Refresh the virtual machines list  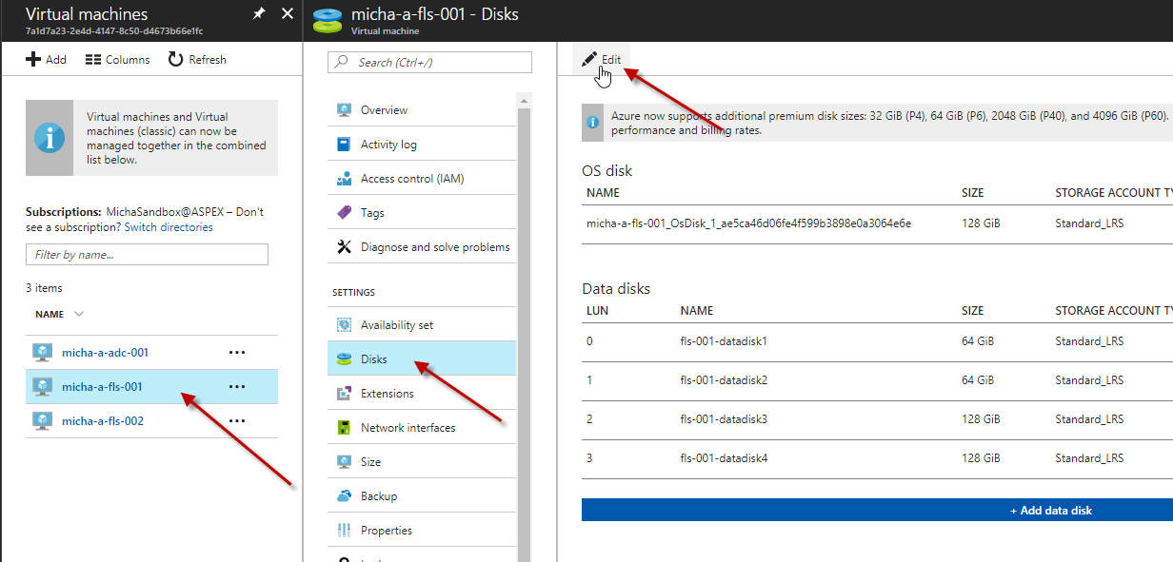click(x=197, y=59)
